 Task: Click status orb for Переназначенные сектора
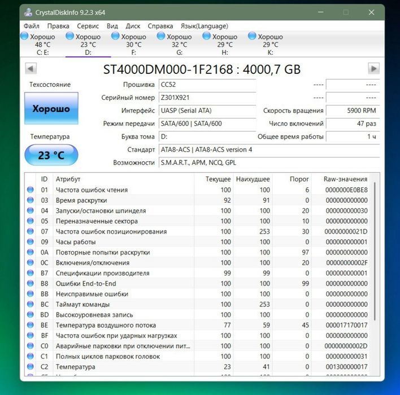(x=31, y=221)
